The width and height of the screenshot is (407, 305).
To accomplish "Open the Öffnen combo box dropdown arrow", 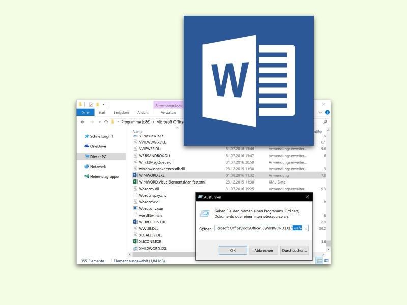I will tap(306, 228).
